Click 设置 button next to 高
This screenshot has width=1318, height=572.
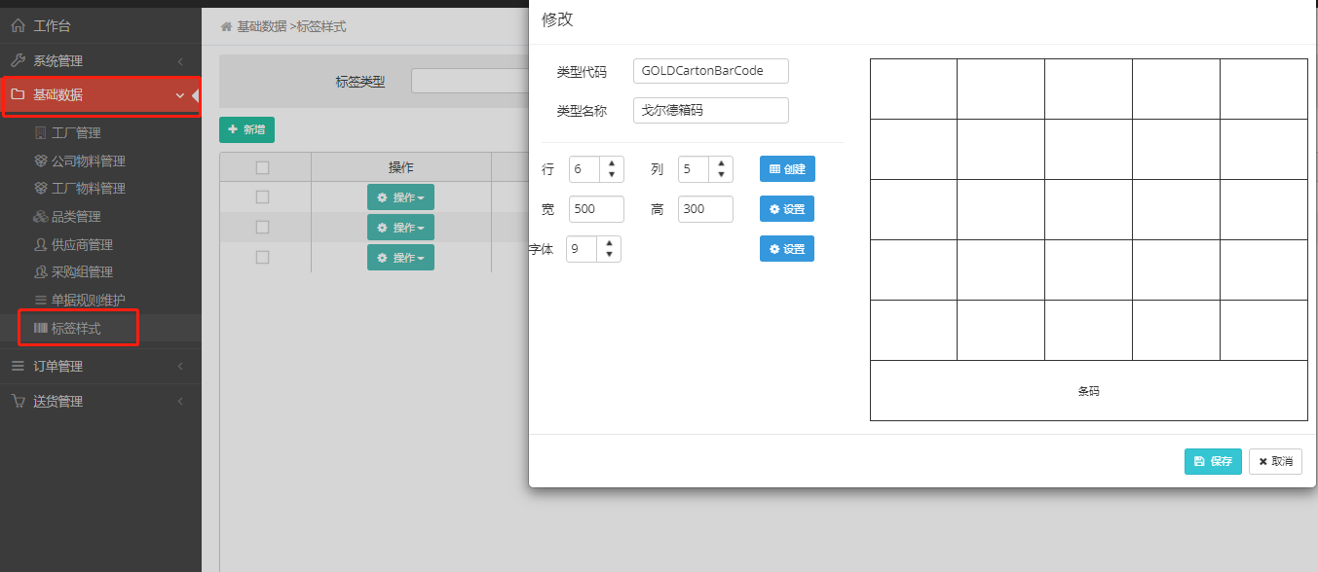787,209
